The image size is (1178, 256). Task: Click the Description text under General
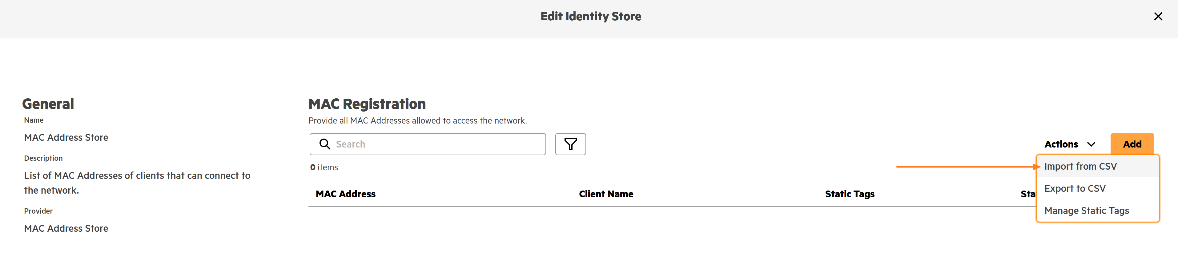pos(137,183)
